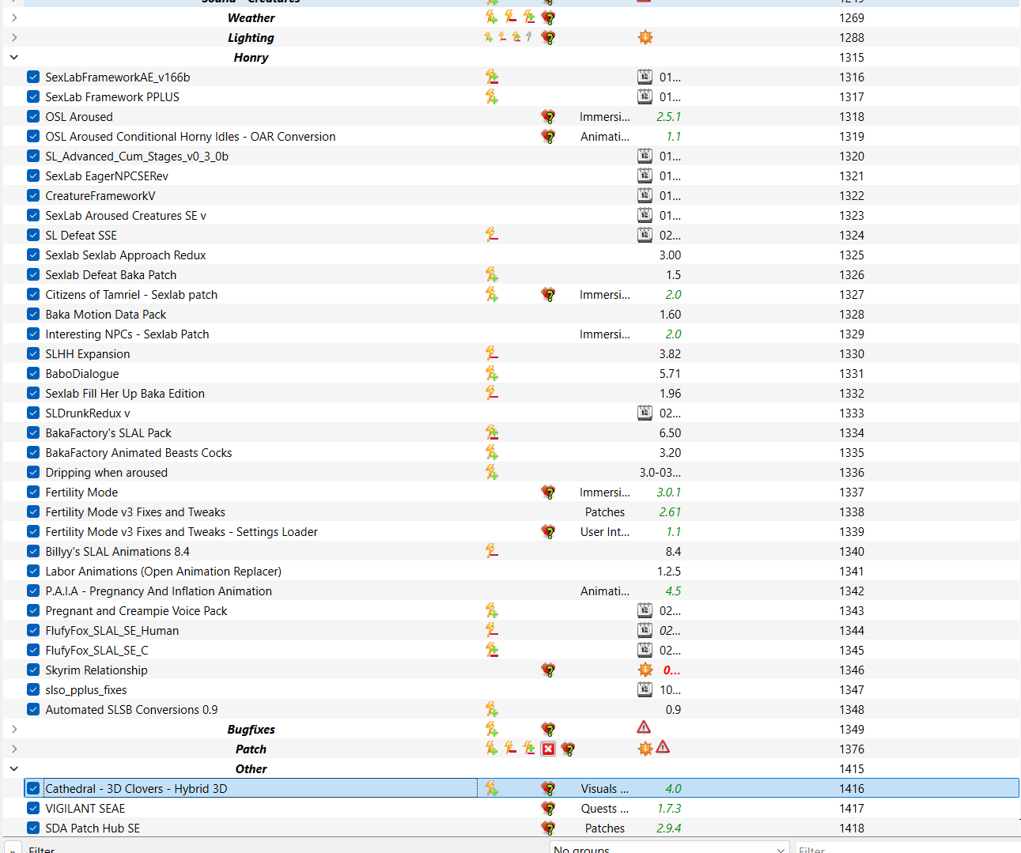Select Fertility Mode v3 Fixes and Tweaks - Settings Loader
This screenshot has height=853, width=1021.
click(x=511, y=531)
